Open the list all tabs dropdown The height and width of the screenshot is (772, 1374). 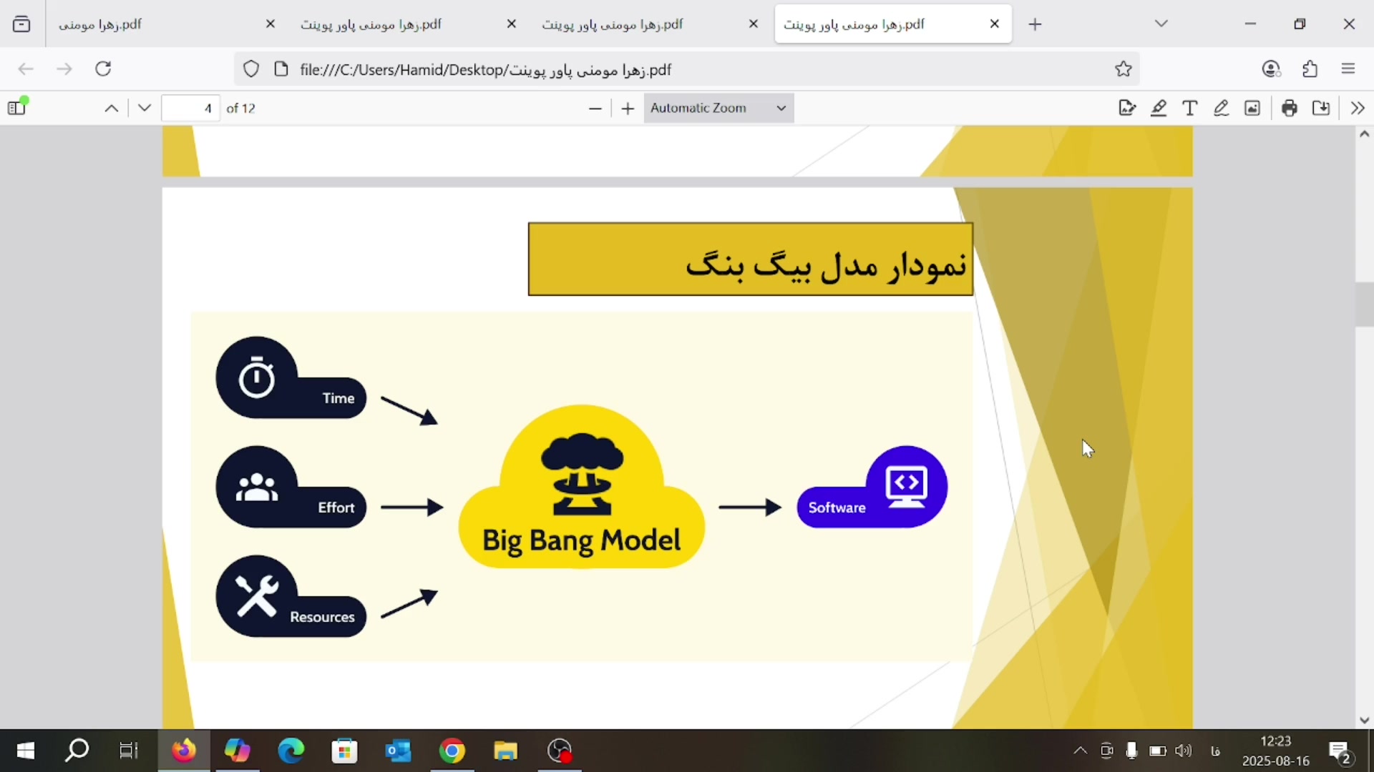[1161, 24]
